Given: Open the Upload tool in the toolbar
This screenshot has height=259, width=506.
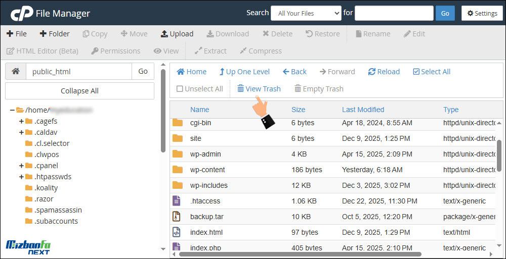Looking at the screenshot, I should point(177,34).
